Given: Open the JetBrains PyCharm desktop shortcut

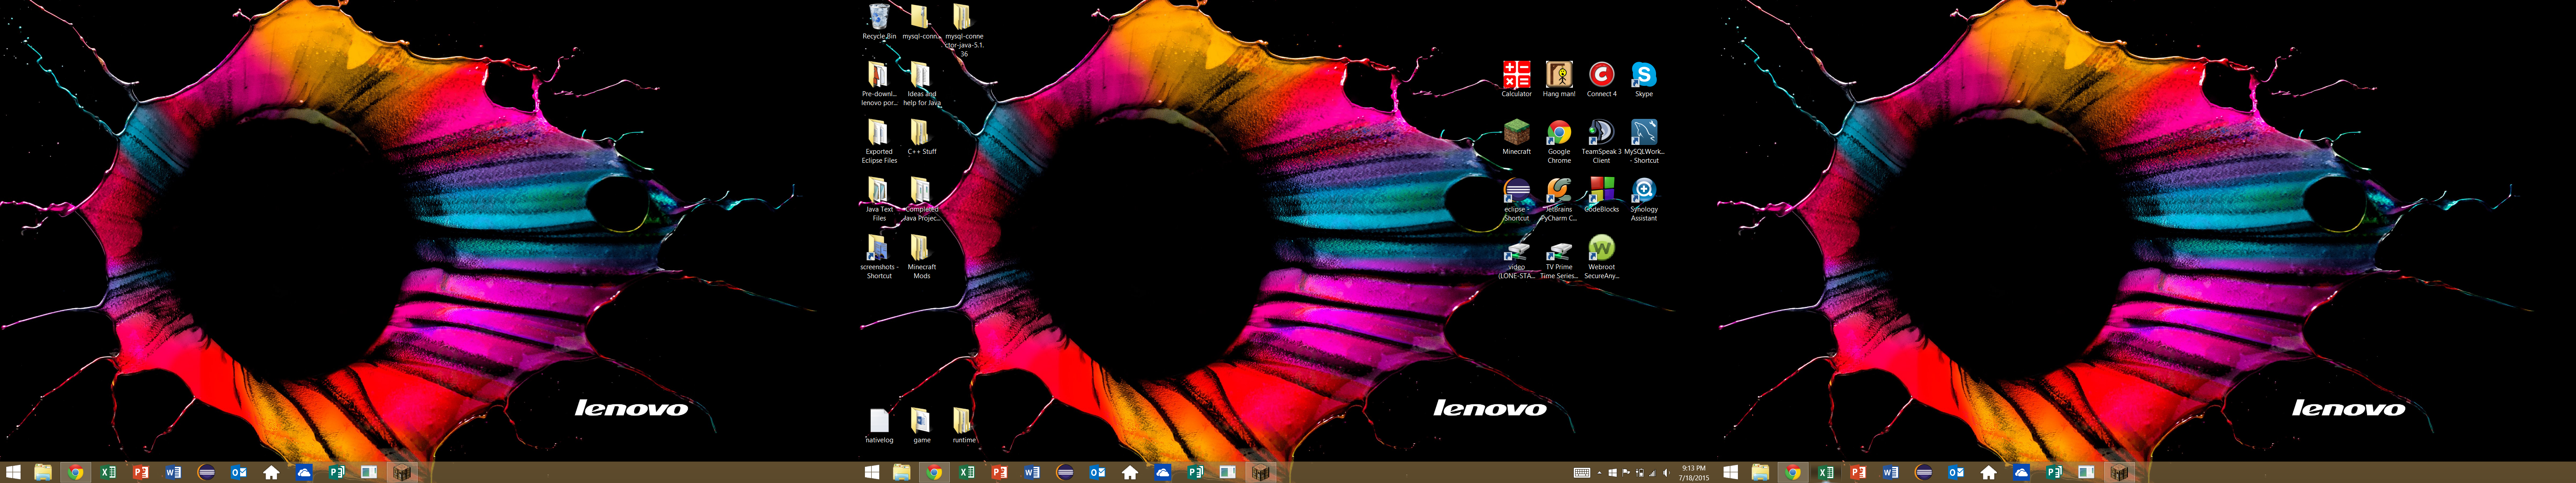Looking at the screenshot, I should pos(1558,199).
